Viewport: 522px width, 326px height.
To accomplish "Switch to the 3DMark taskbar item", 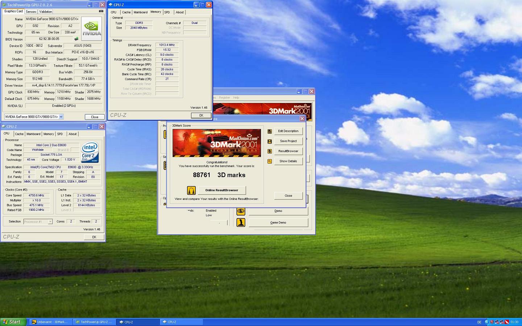I will (x=51, y=322).
